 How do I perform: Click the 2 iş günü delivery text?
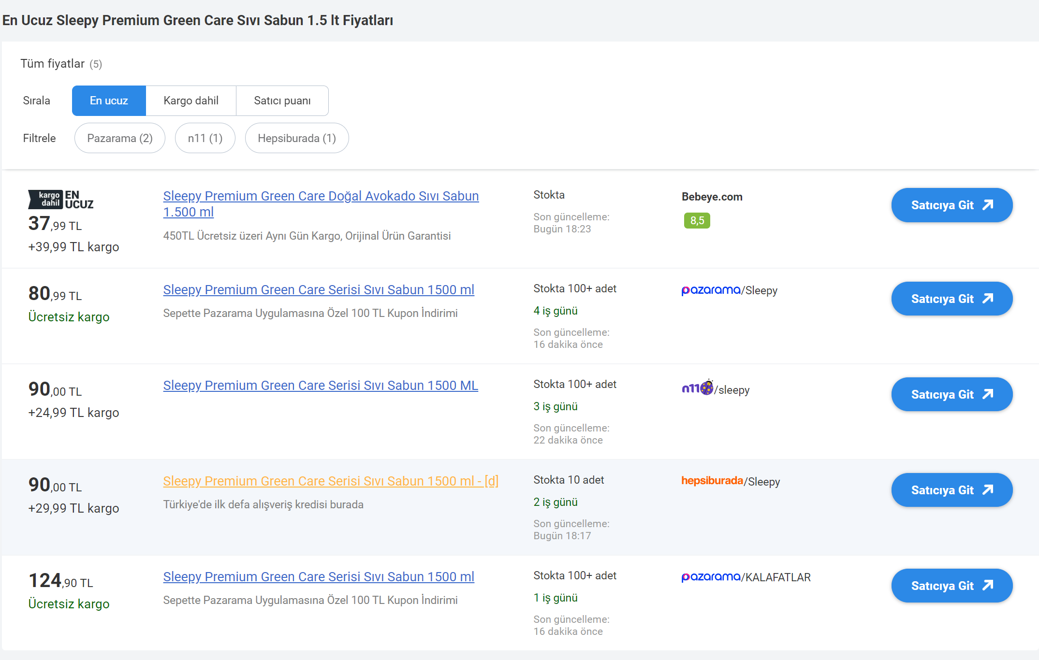[x=556, y=502]
